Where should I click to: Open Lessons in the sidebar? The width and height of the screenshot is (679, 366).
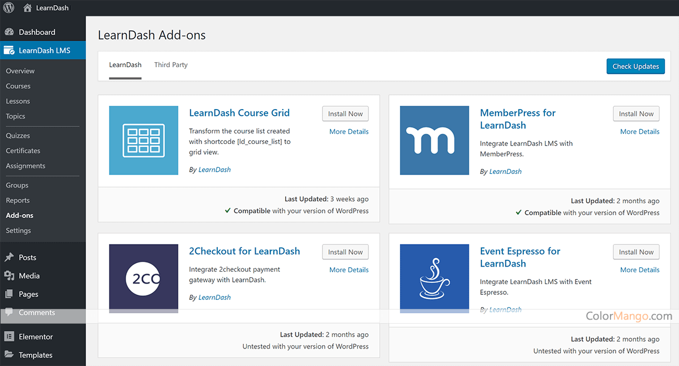[x=18, y=101]
